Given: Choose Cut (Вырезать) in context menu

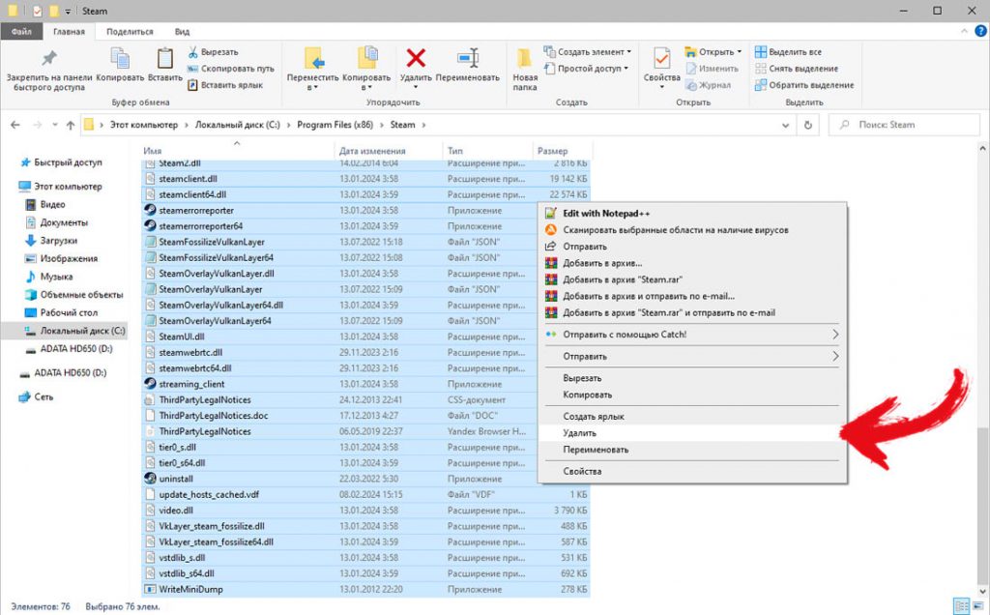Looking at the screenshot, I should point(692,378).
